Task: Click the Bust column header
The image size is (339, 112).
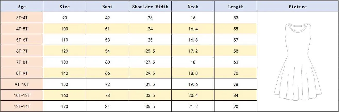Action: pyautogui.click(x=107, y=6)
